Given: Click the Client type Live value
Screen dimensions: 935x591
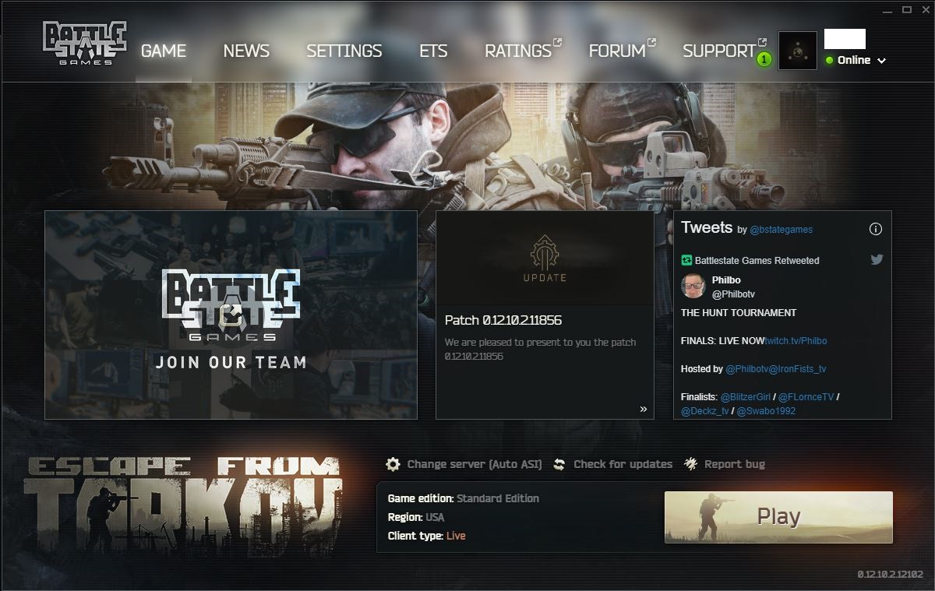Looking at the screenshot, I should pos(456,536).
